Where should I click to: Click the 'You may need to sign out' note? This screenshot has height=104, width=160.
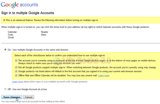tap(33, 101)
